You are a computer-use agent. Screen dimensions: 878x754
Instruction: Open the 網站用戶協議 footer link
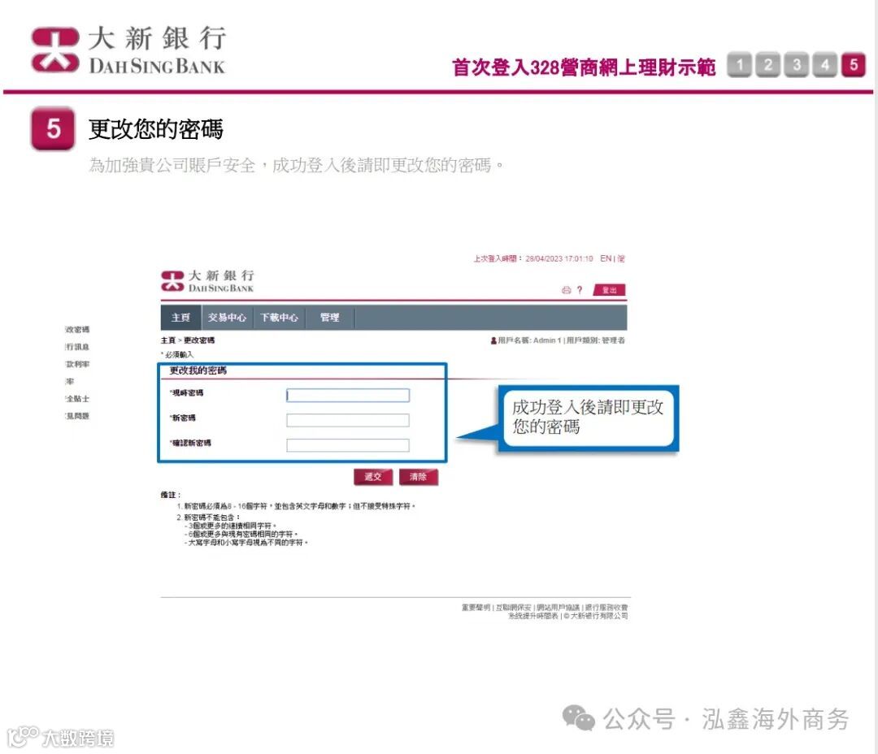click(558, 607)
